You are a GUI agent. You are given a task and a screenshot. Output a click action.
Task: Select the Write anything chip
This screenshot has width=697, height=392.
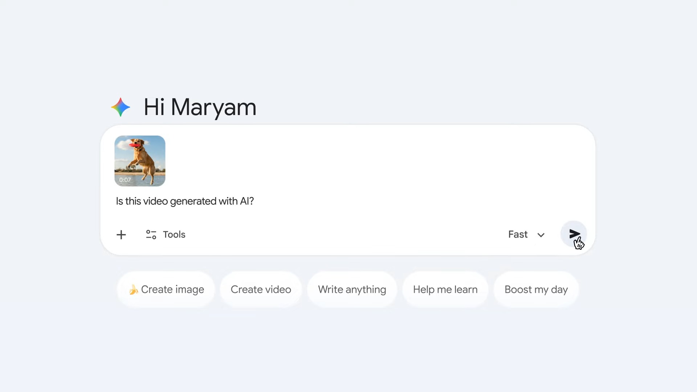tap(352, 289)
